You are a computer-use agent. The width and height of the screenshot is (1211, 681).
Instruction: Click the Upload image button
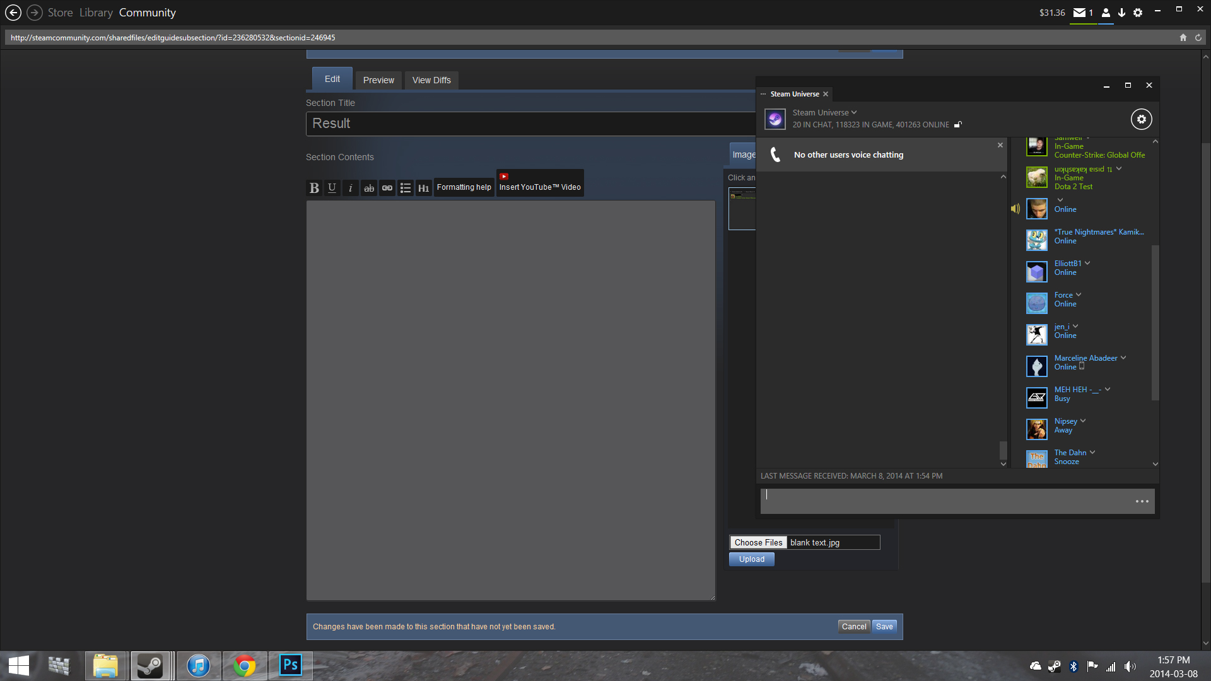751,559
